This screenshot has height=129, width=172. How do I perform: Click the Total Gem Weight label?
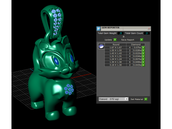click(107, 33)
